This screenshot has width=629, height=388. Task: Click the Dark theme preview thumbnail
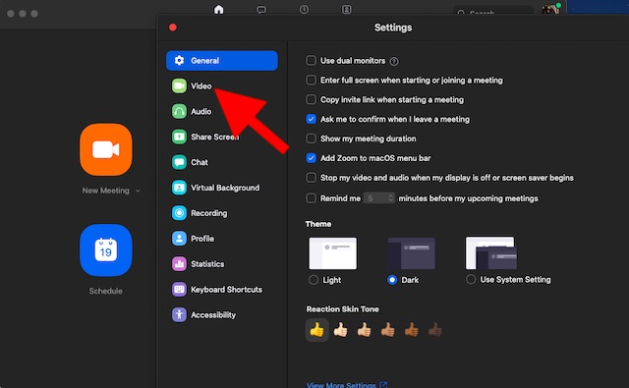click(411, 253)
